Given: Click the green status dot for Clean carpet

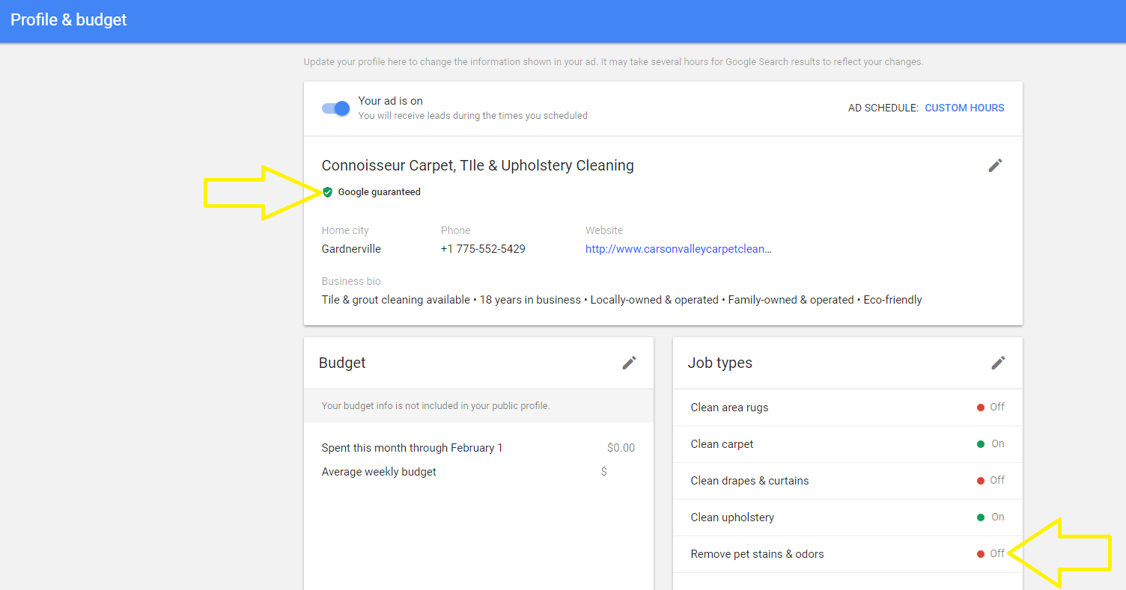Looking at the screenshot, I should click(x=980, y=444).
